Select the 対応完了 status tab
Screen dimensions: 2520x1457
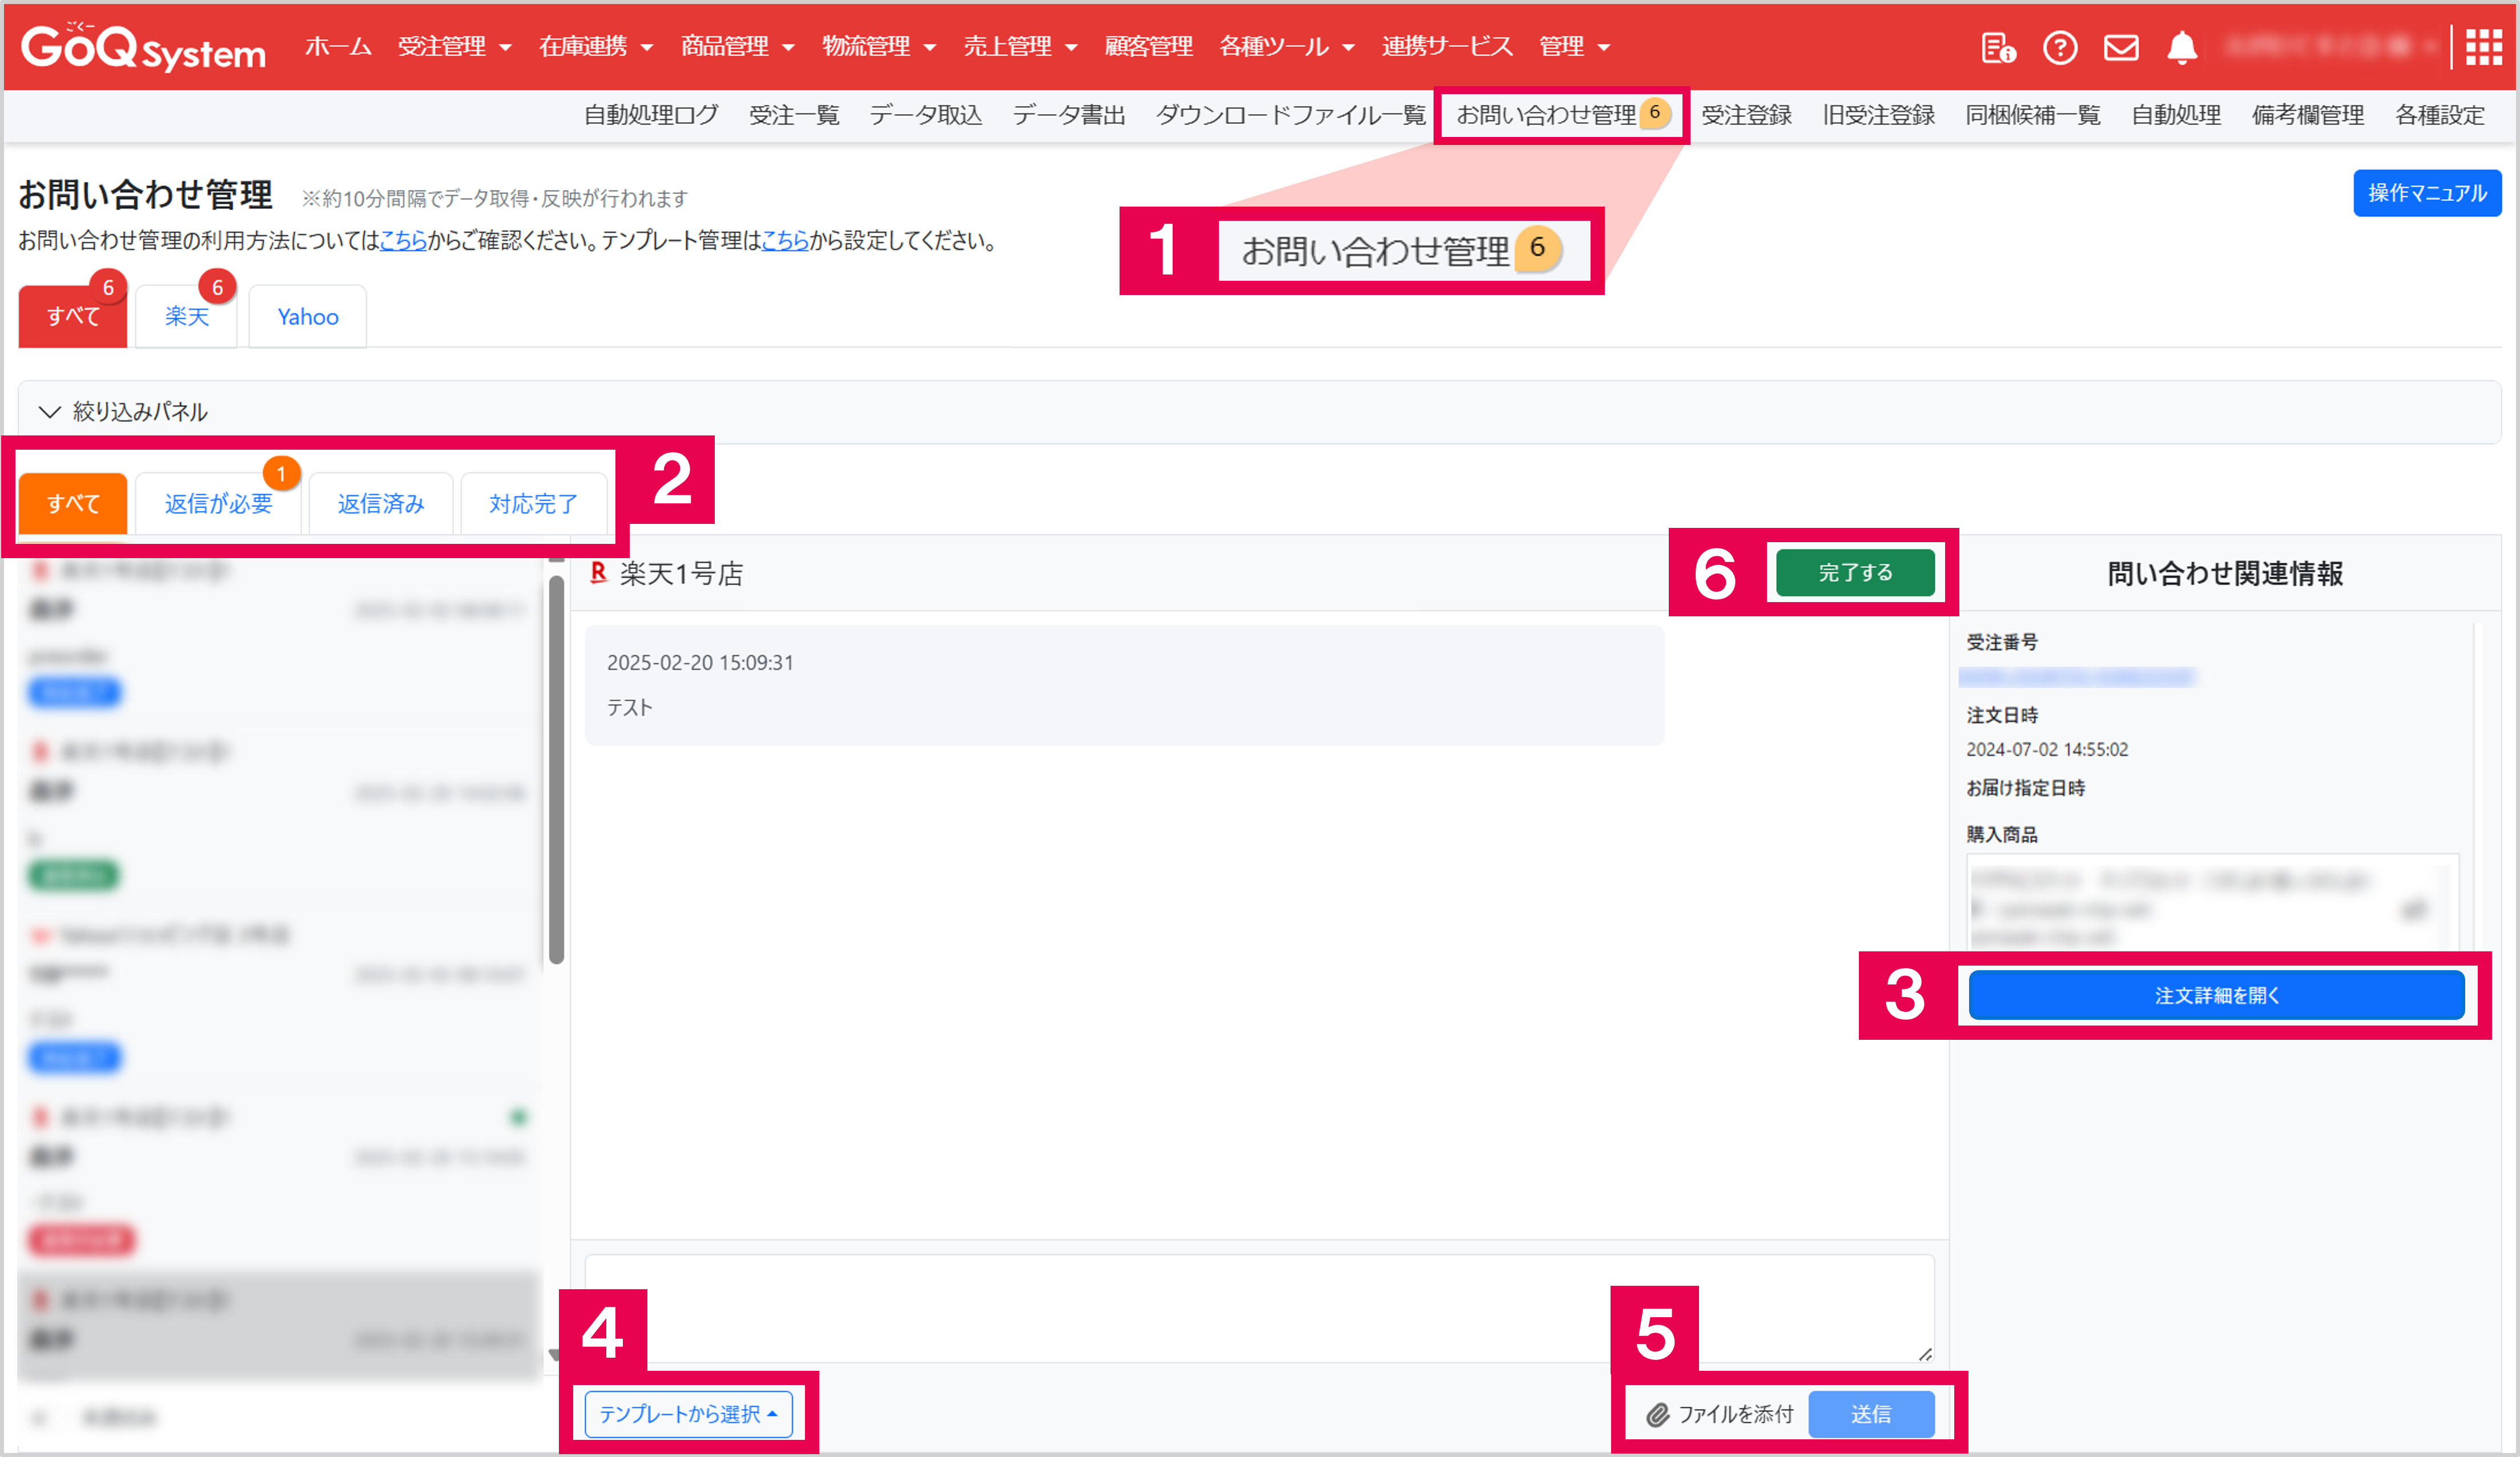pos(533,504)
